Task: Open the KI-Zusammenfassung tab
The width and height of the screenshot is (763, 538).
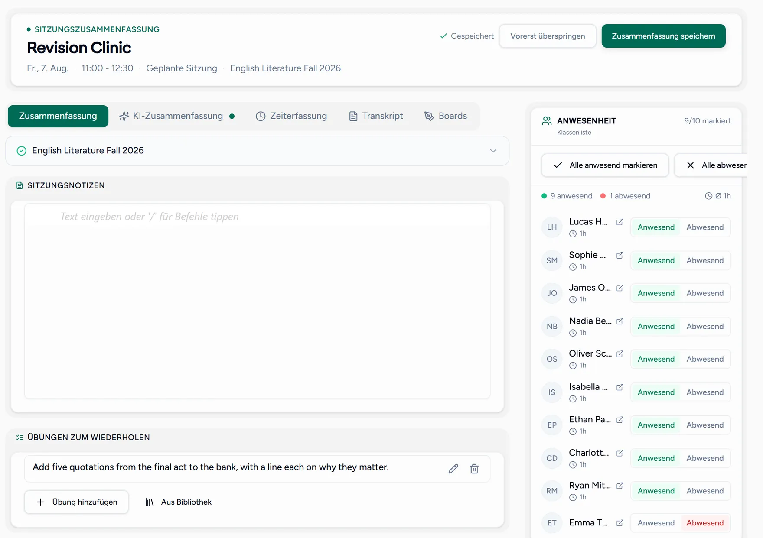Action: click(x=177, y=116)
